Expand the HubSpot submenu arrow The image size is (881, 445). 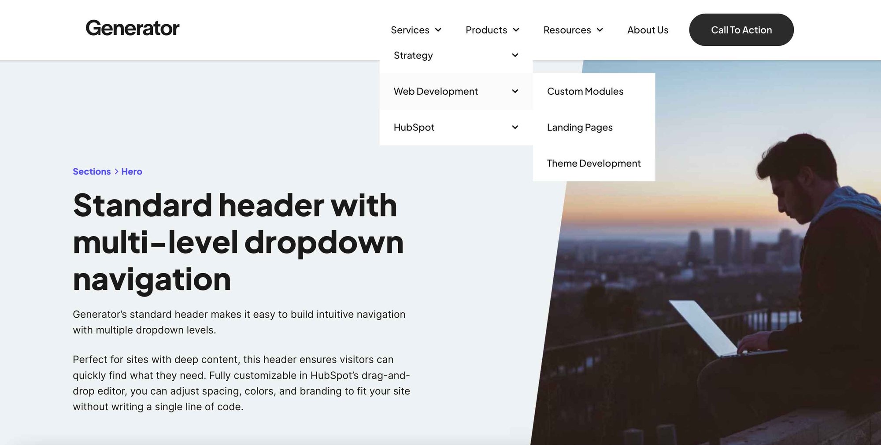tap(515, 127)
